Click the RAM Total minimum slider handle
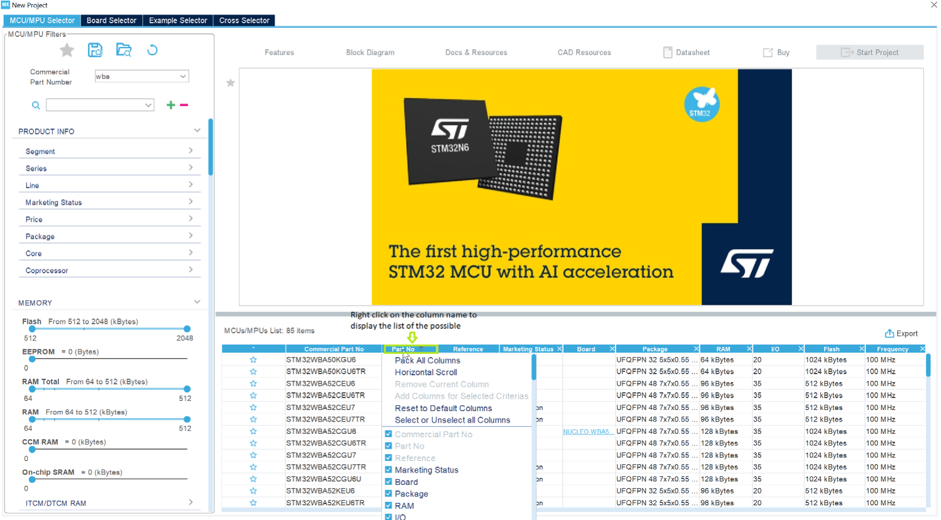 tap(32, 389)
